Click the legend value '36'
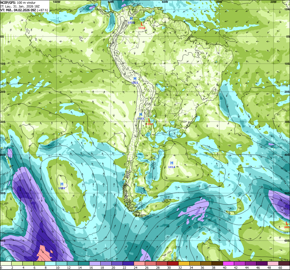Viewport: 290px width, 270px height. 202,268
